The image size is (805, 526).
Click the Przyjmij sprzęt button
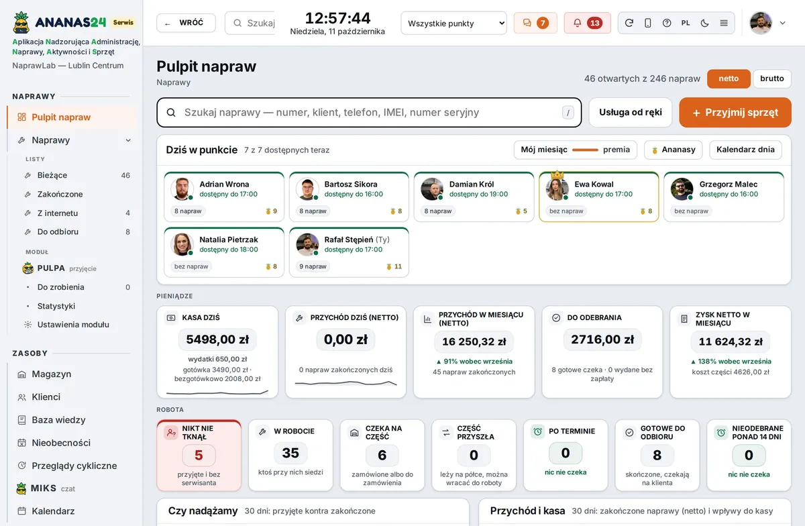tap(735, 113)
